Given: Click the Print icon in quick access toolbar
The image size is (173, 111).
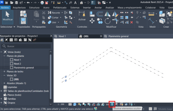Looking at the screenshot, I should pyautogui.click(x=42, y=3).
